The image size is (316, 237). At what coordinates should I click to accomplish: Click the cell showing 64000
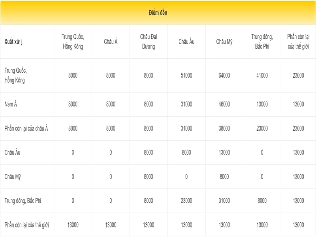(224, 75)
